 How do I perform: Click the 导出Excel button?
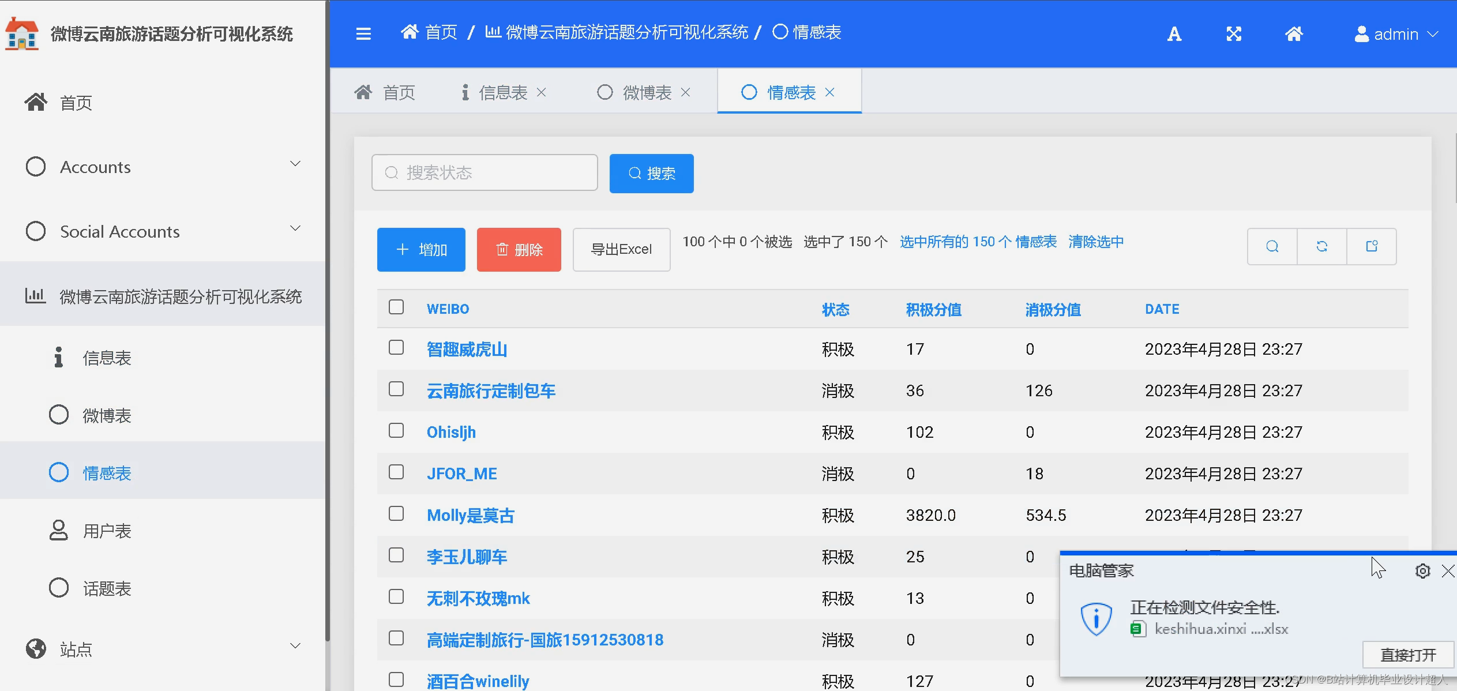(621, 249)
